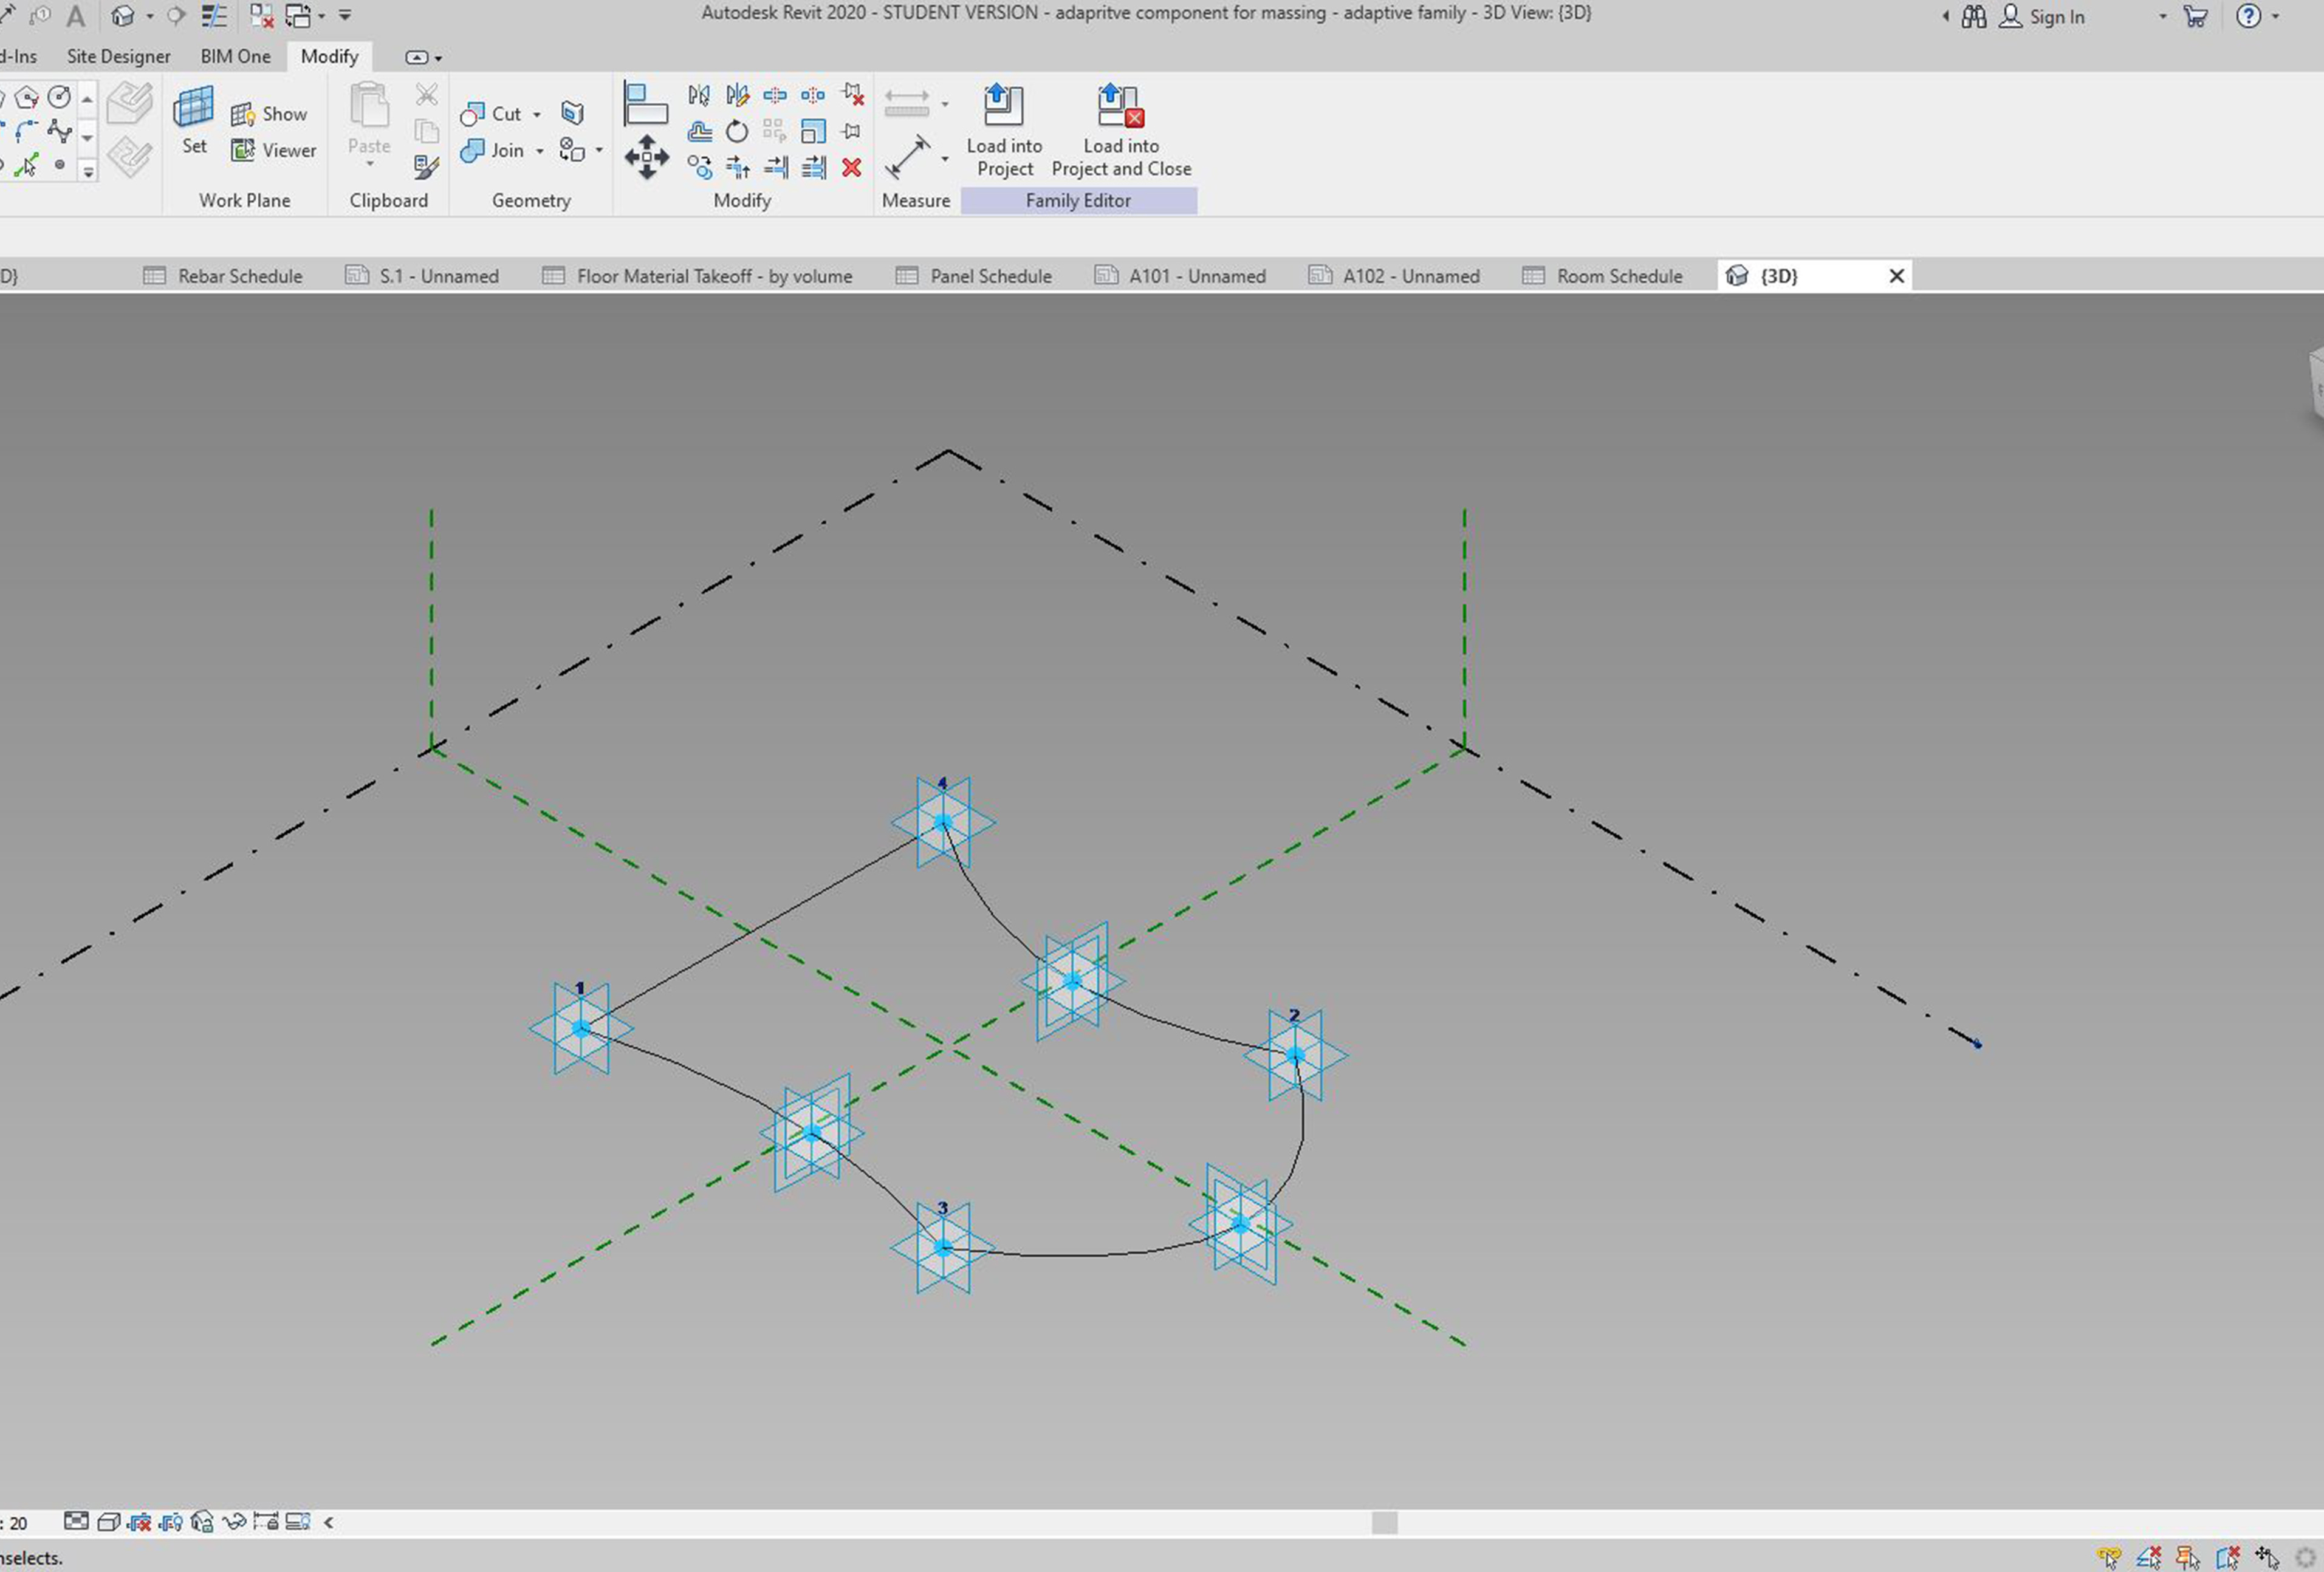This screenshot has width=2324, height=1572.
Task: Switch to the Site Designer ribbon tab
Action: tap(118, 56)
